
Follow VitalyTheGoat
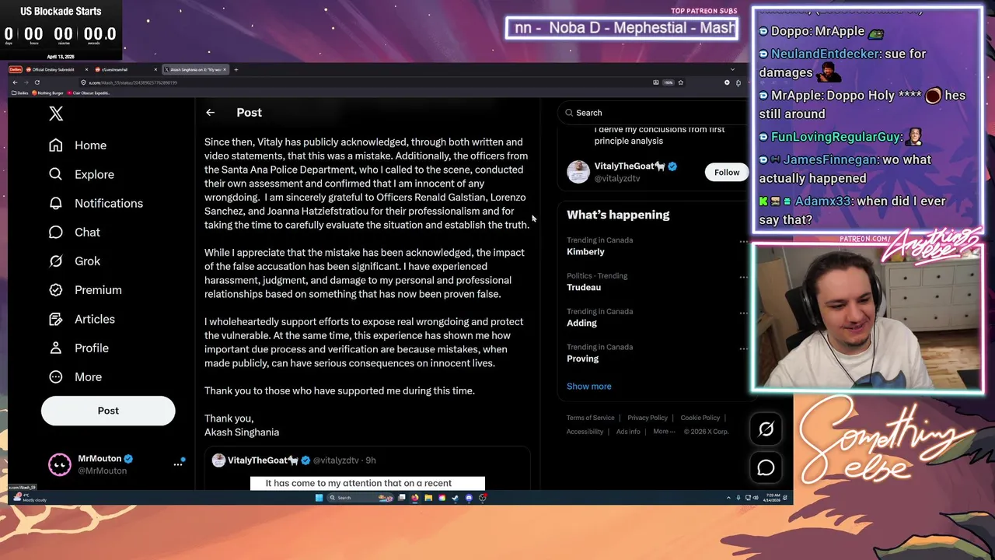(x=727, y=173)
